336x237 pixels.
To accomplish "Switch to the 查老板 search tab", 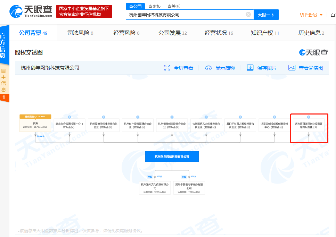I will point(154,6).
